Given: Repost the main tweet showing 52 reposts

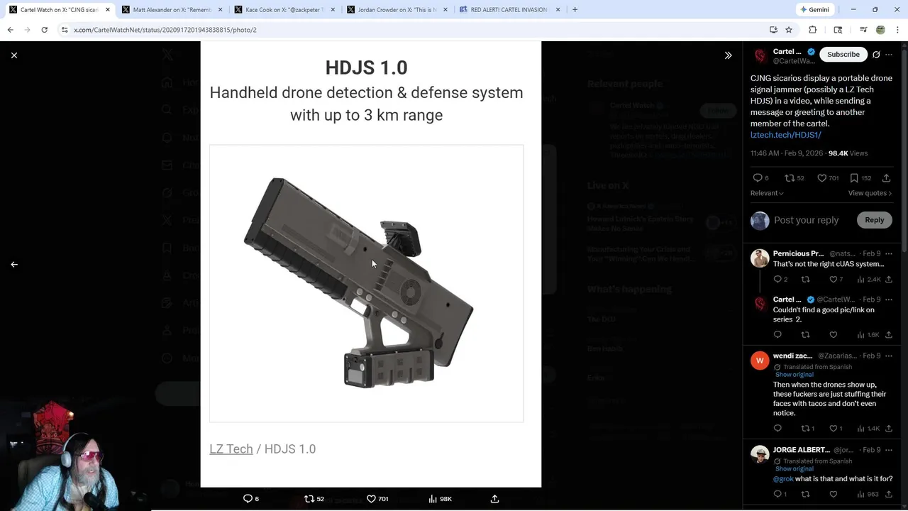Looking at the screenshot, I should [x=794, y=178].
